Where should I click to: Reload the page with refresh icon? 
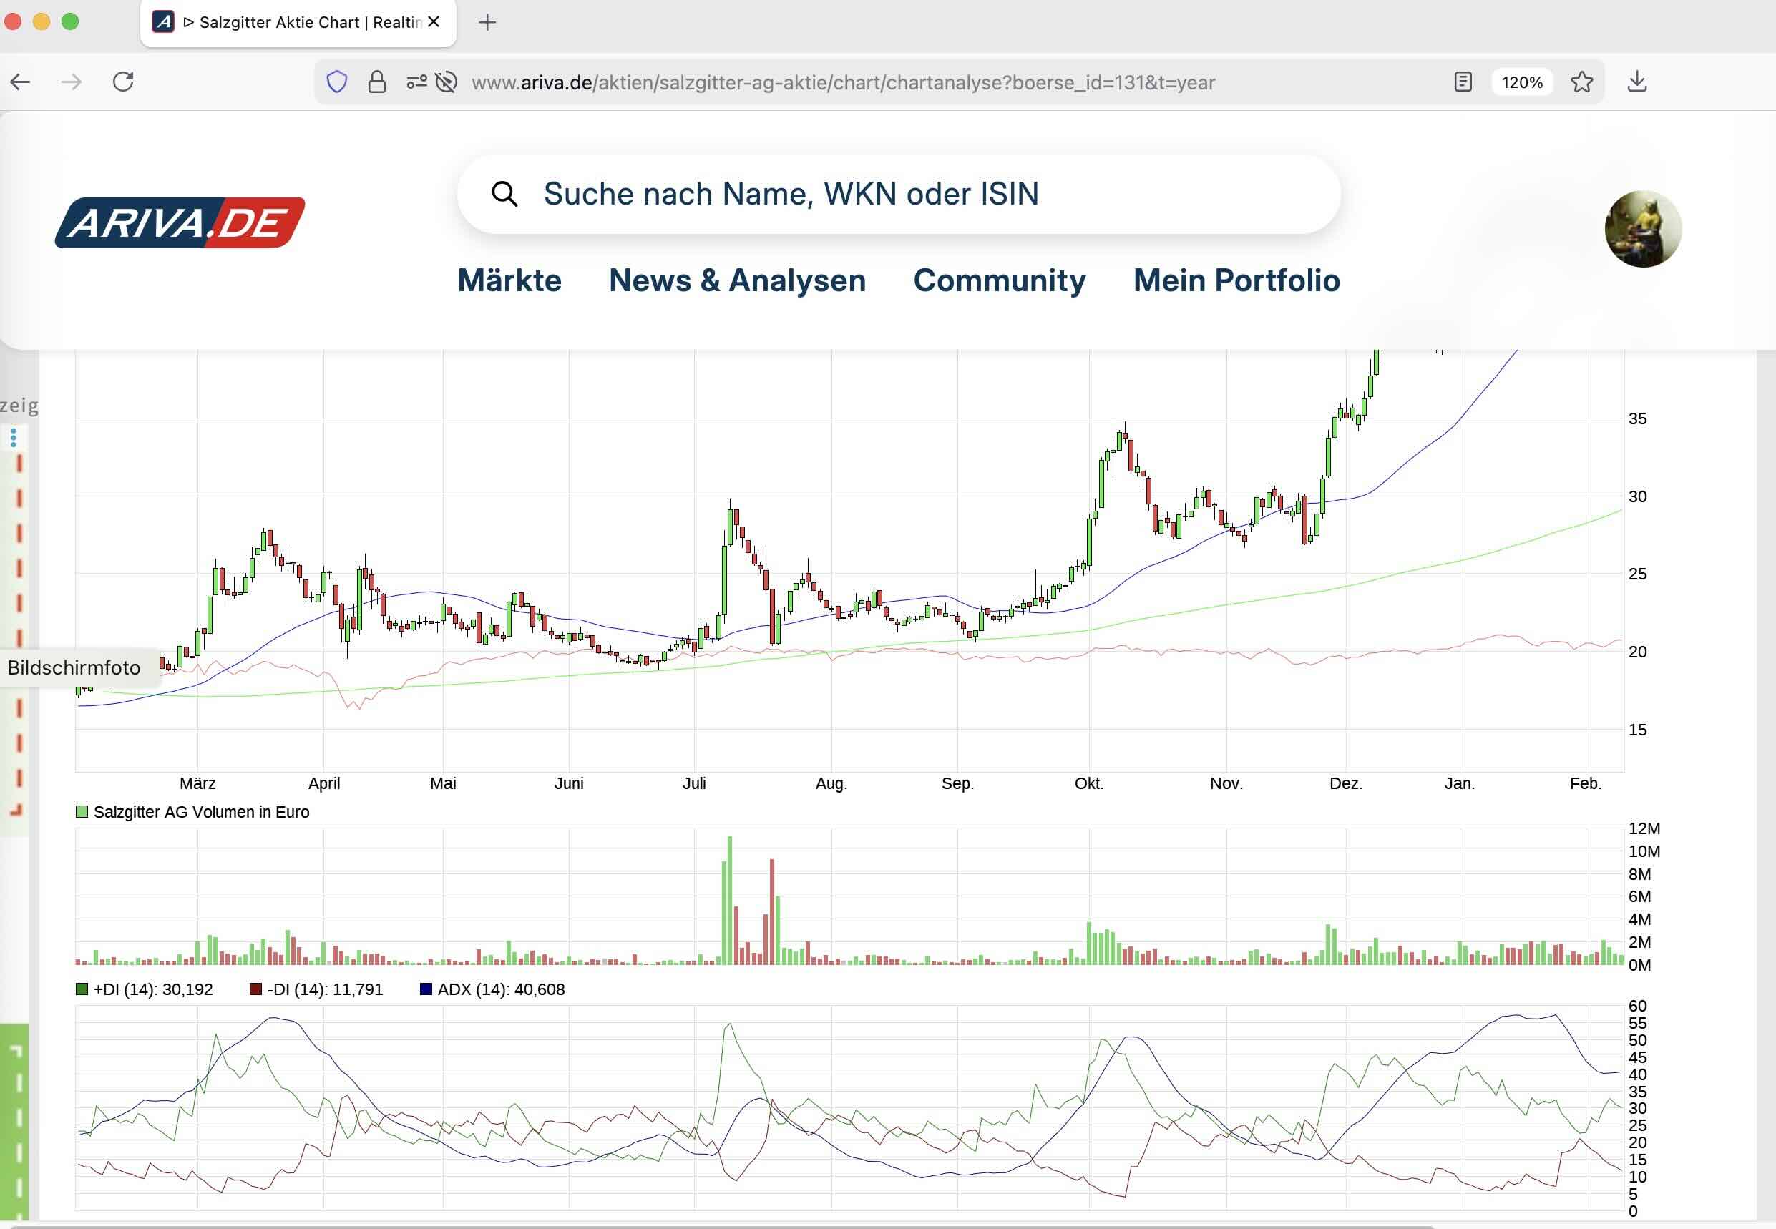point(123,82)
